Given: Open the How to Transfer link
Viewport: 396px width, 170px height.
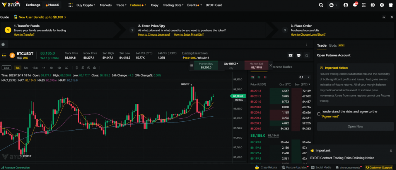Looking at the screenshot, I should click(24, 34).
